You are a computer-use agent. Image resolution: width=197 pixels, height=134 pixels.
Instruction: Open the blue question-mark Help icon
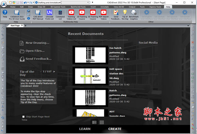coord(5,14)
